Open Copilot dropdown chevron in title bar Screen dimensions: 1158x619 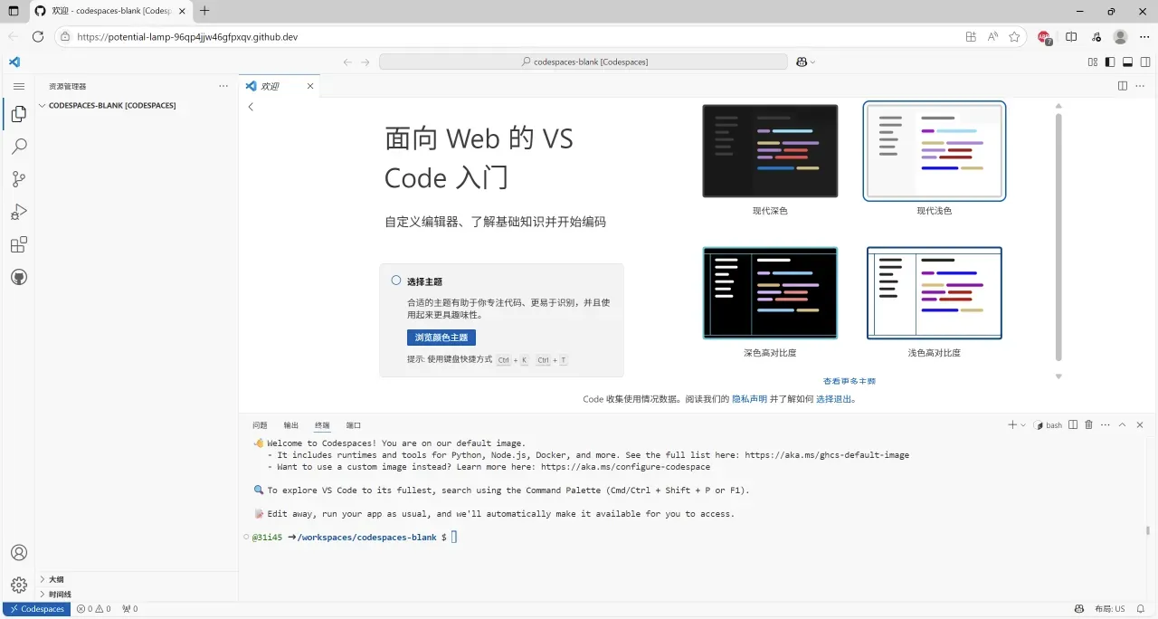[812, 62]
